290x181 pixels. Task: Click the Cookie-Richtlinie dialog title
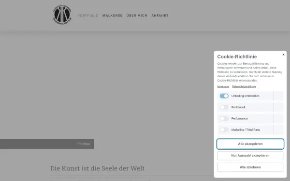tap(237, 56)
